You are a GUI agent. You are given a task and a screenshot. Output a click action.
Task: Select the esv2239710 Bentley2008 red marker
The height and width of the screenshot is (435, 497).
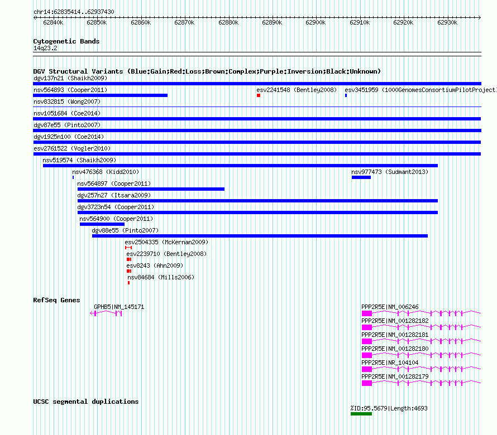[x=129, y=259]
